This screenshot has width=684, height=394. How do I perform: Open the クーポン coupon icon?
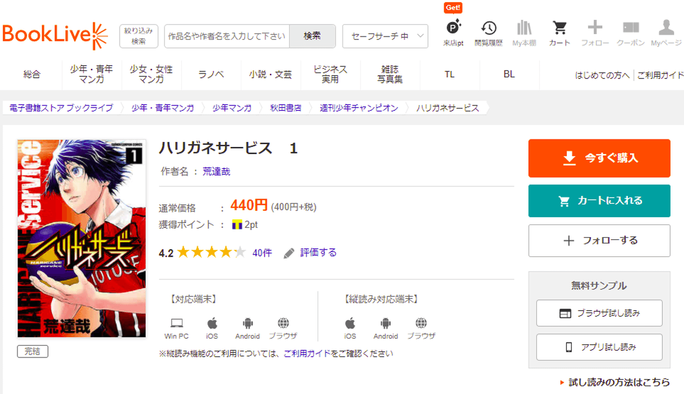(631, 33)
